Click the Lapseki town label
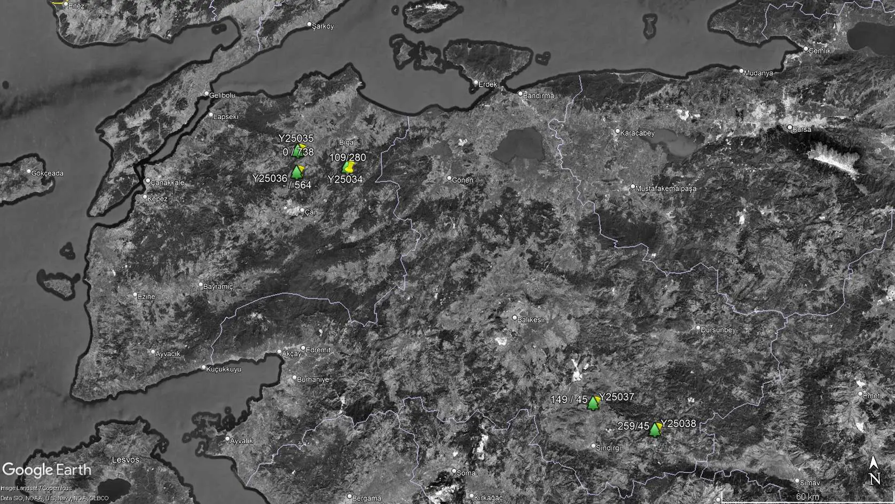 click(225, 116)
